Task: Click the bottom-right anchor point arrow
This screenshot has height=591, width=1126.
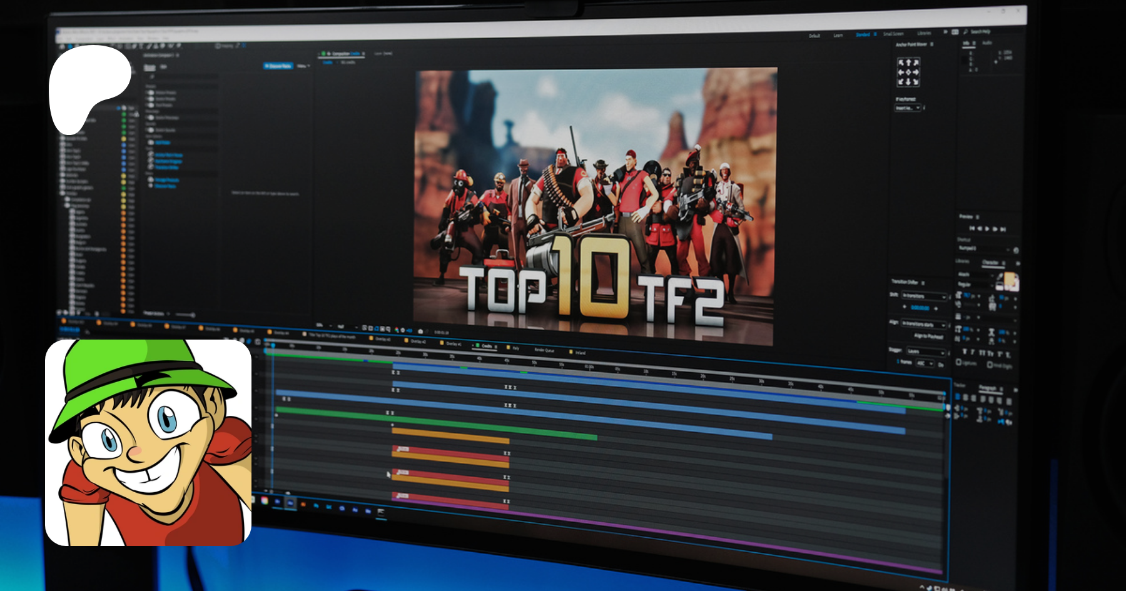Action: click(916, 82)
